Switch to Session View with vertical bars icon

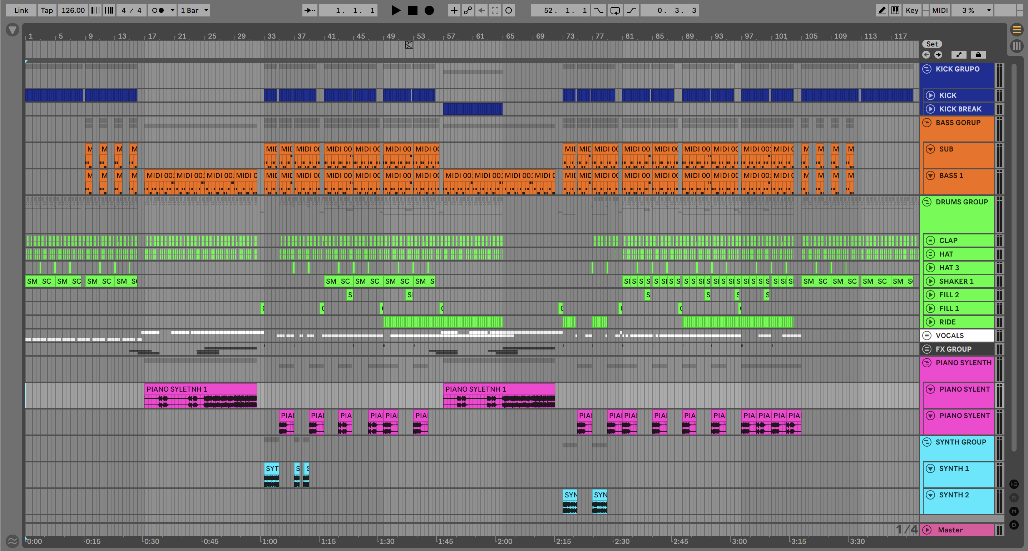[x=1017, y=46]
